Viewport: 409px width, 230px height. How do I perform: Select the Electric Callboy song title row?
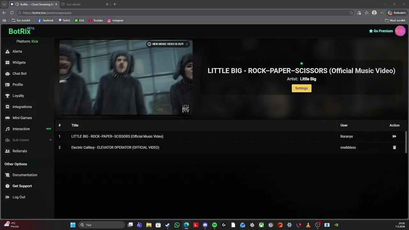pos(115,148)
